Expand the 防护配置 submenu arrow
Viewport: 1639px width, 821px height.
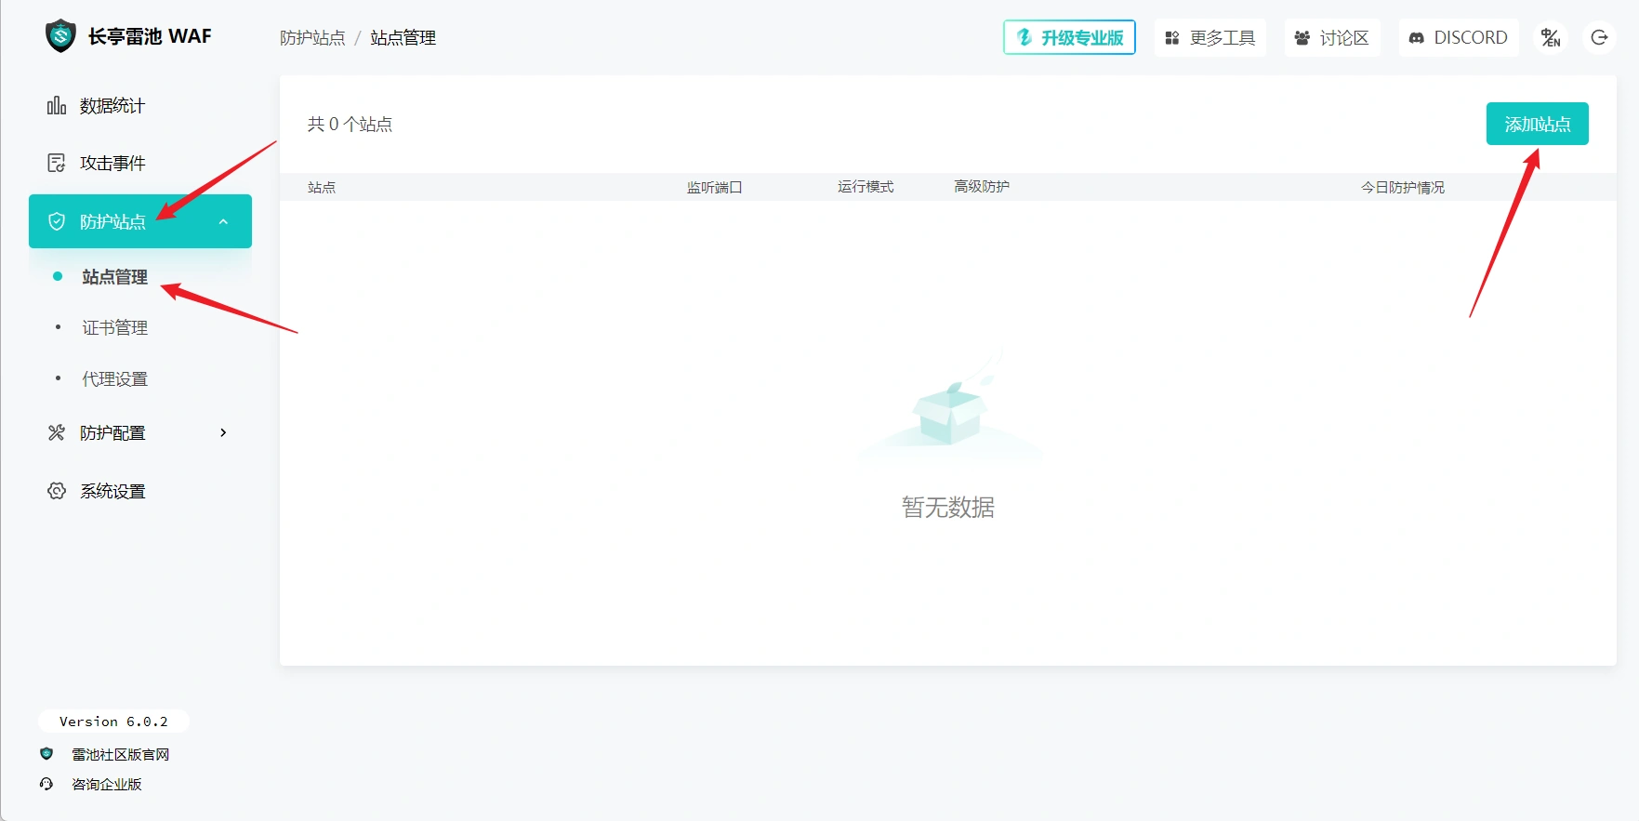click(223, 432)
